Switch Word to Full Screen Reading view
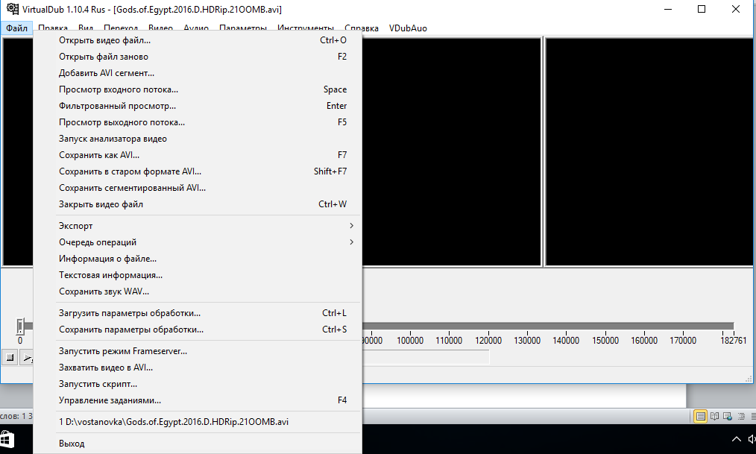The image size is (756, 454). pyautogui.click(x=714, y=416)
